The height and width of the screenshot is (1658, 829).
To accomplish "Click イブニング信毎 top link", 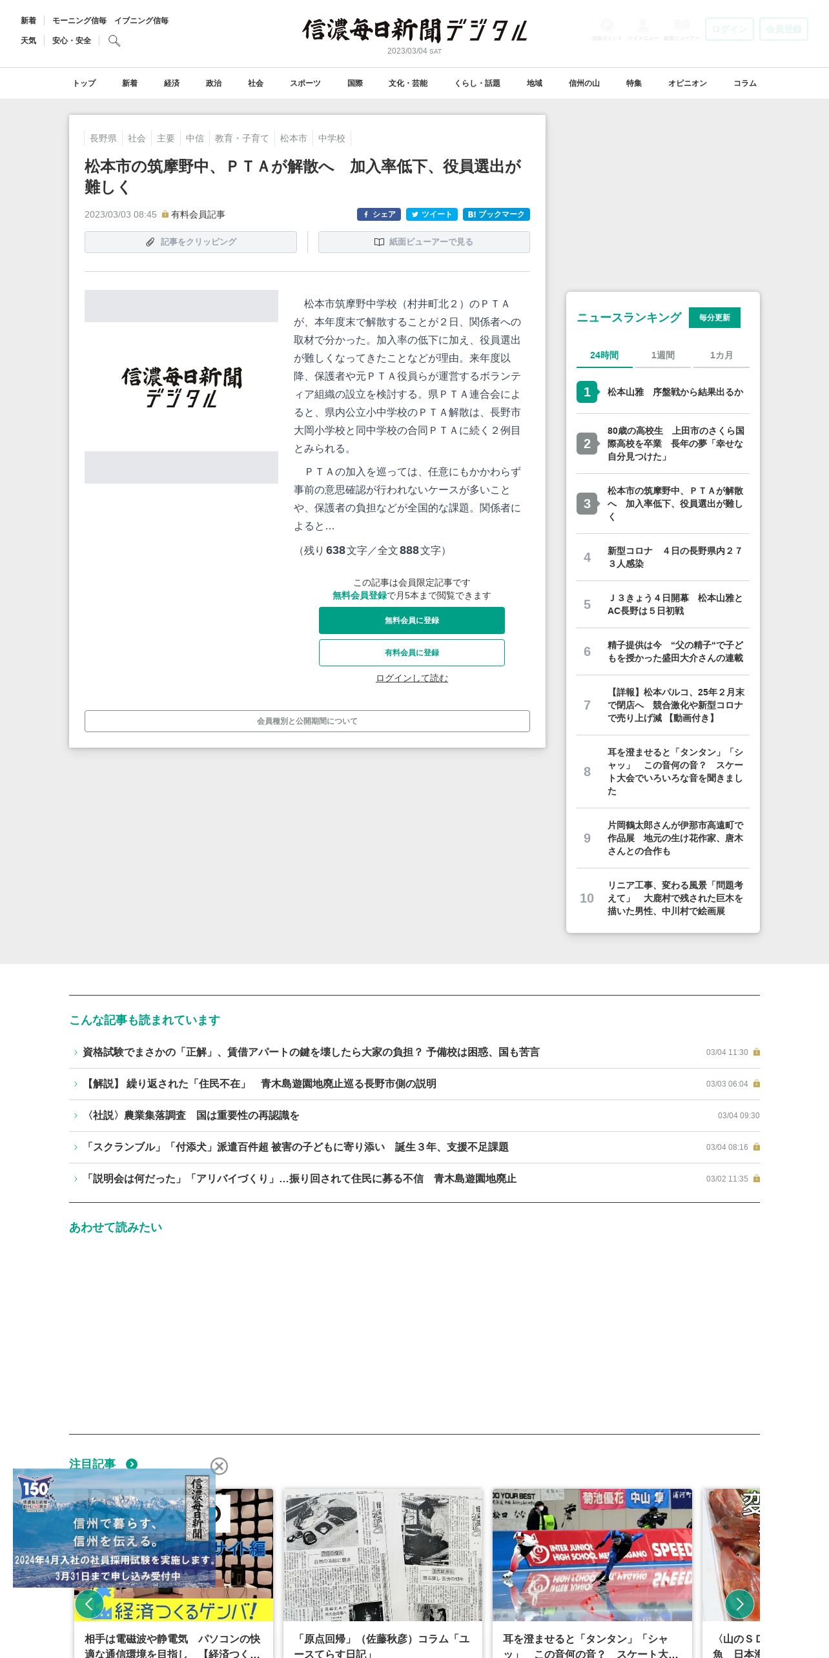I will pos(141,21).
